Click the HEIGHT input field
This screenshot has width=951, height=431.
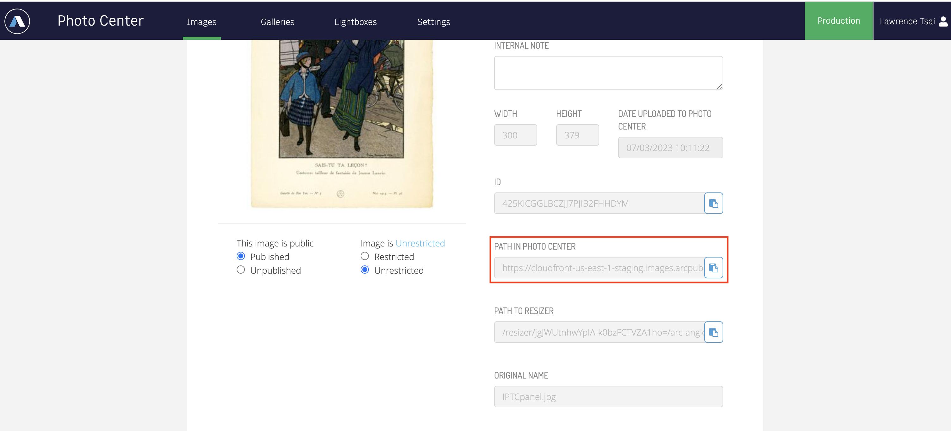(577, 135)
